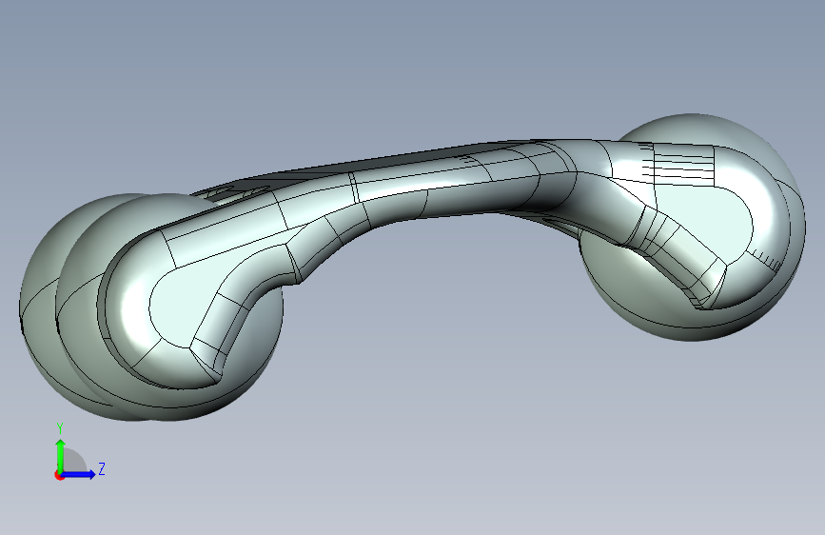Viewport: 825px width, 535px height.
Task: Click the green Y axis arrow of the triad
Action: (x=61, y=455)
